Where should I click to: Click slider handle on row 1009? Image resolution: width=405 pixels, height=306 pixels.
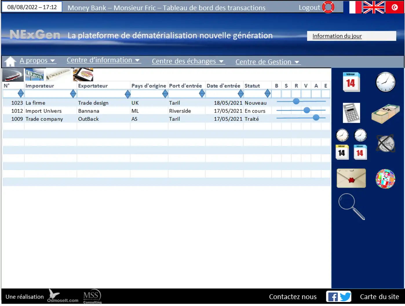click(316, 118)
